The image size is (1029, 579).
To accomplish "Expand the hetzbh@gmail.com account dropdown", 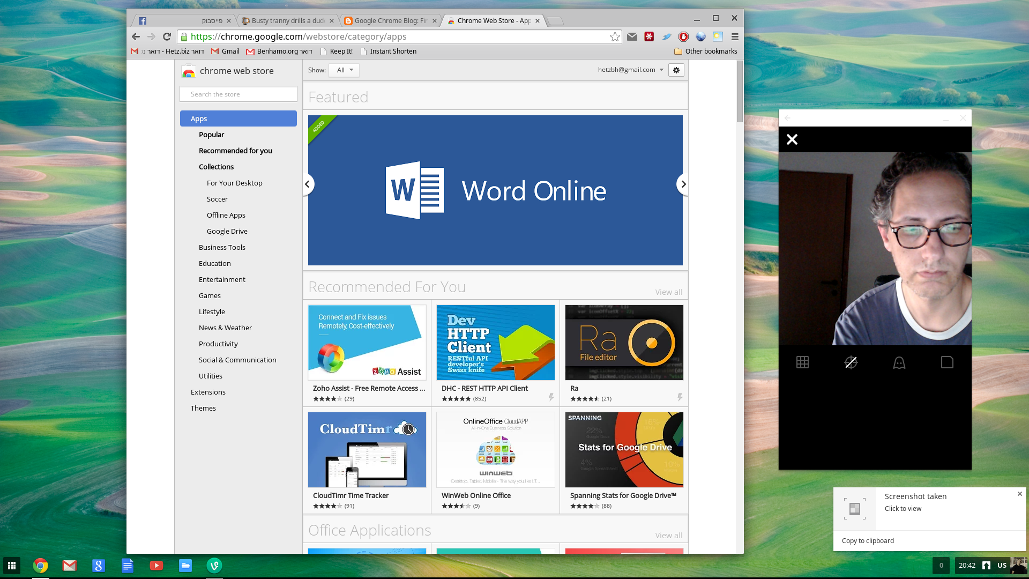I will (x=631, y=70).
